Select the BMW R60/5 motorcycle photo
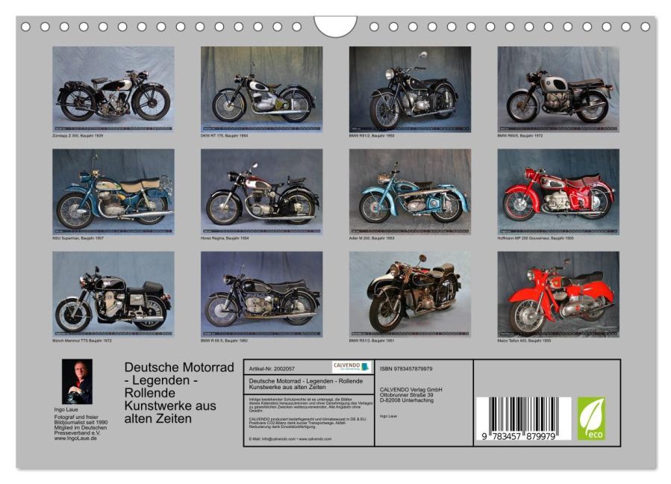This screenshot has height=484, width=671. 558,89
